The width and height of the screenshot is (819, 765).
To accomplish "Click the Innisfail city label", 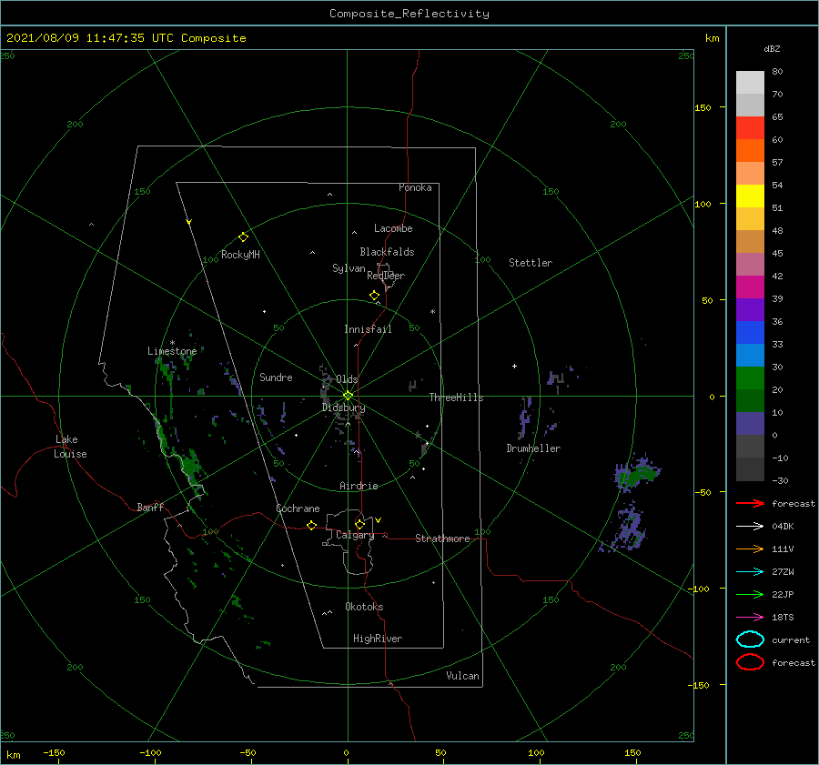I will [368, 329].
